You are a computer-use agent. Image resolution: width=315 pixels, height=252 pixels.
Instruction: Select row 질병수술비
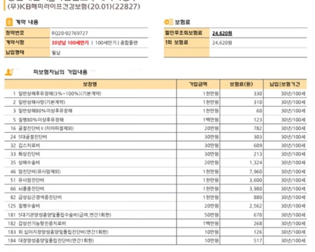[156, 206]
